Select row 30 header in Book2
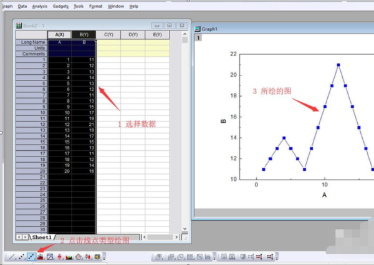This screenshot has height=265, width=374. click(x=32, y=229)
